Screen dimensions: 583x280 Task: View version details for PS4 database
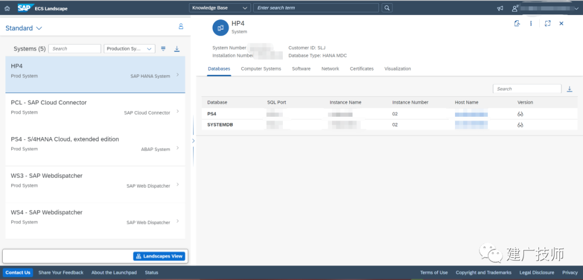point(520,114)
